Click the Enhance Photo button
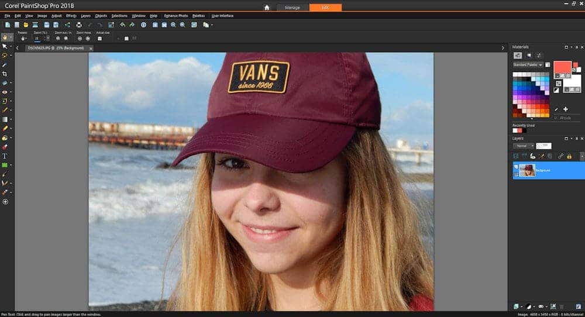Screen dimensions: 585x317 click(176, 15)
